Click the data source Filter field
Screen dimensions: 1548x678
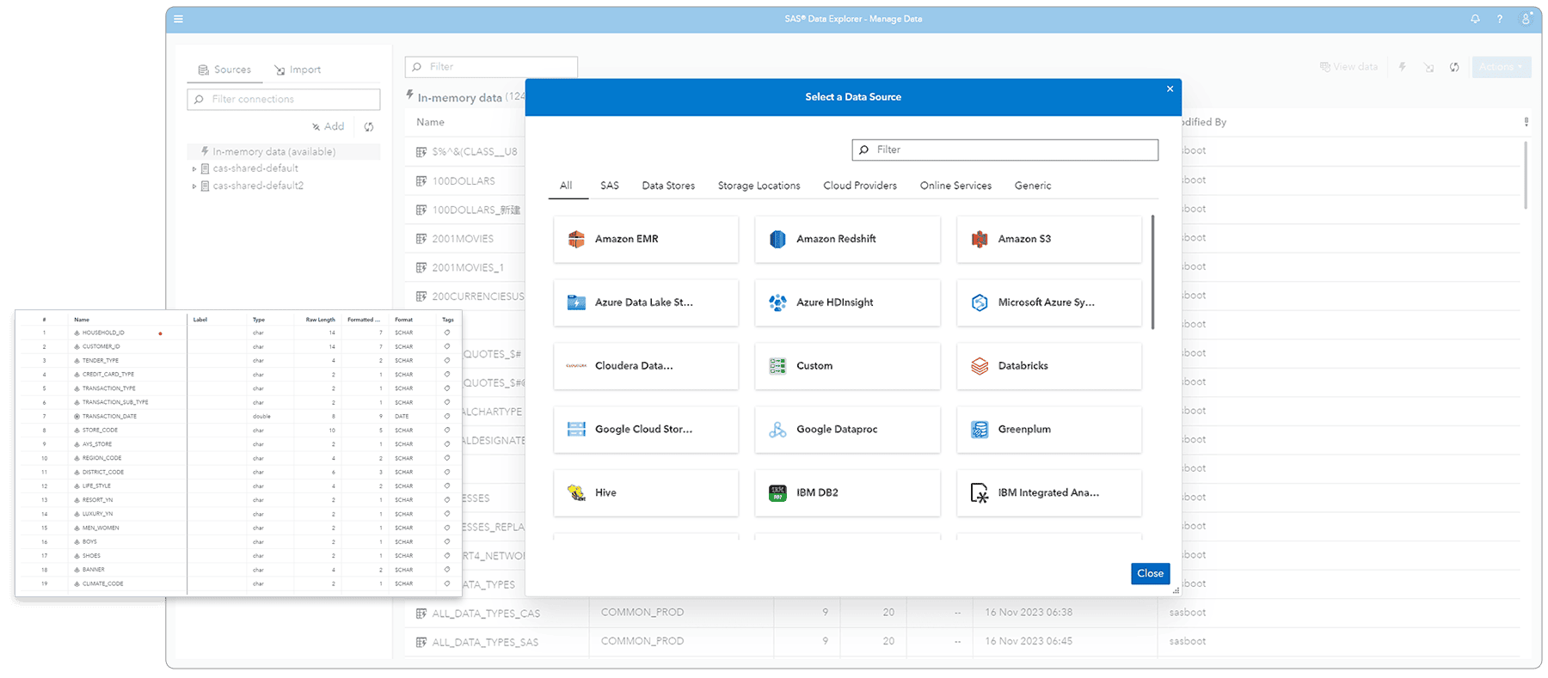pyautogui.click(x=1005, y=150)
